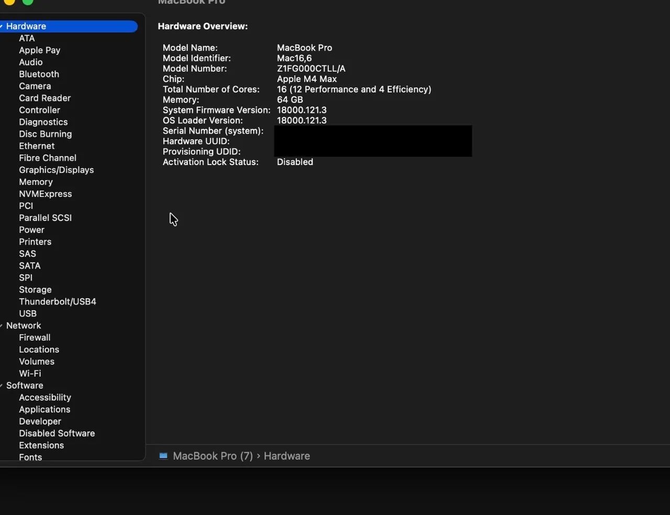Select Software category in sidebar
The height and width of the screenshot is (515, 670).
[25, 386]
